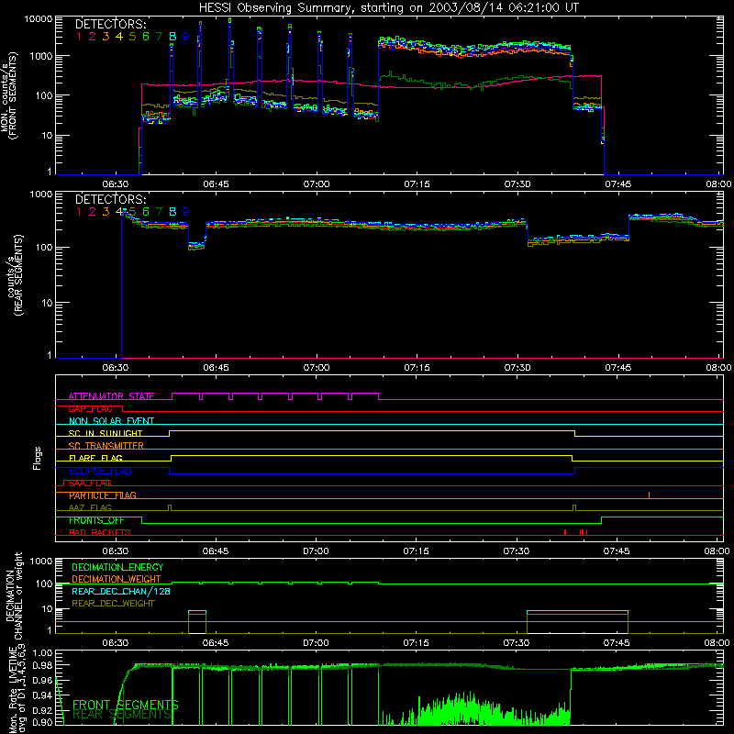Click detector 9 legend number in front segments plot
The image size is (734, 734).
coord(186,37)
